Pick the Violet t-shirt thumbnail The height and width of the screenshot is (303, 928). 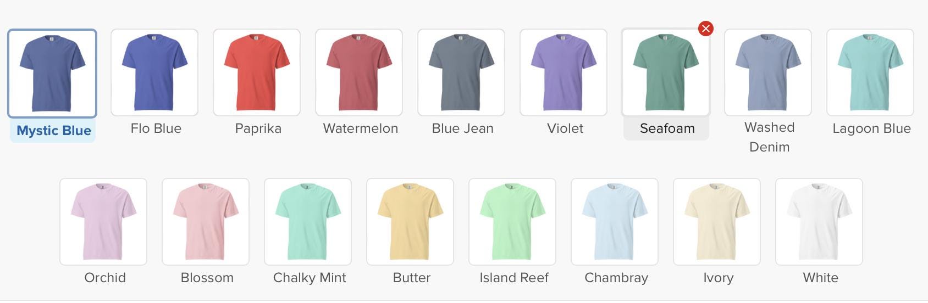pyautogui.click(x=564, y=72)
